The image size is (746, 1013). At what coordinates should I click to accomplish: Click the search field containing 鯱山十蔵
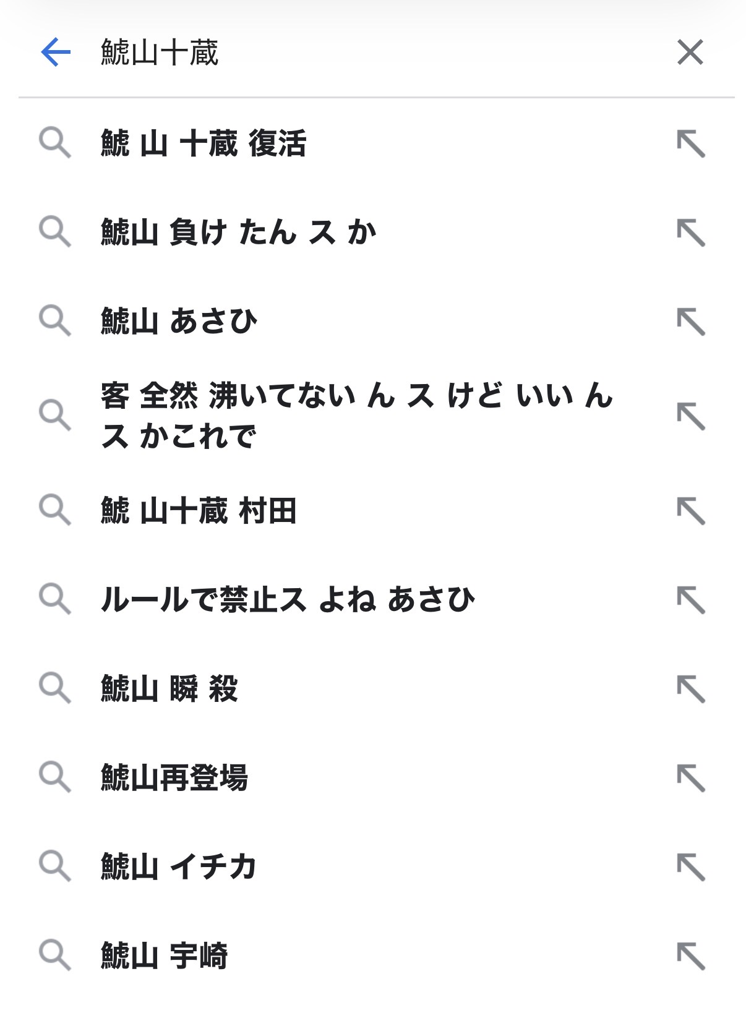[371, 52]
